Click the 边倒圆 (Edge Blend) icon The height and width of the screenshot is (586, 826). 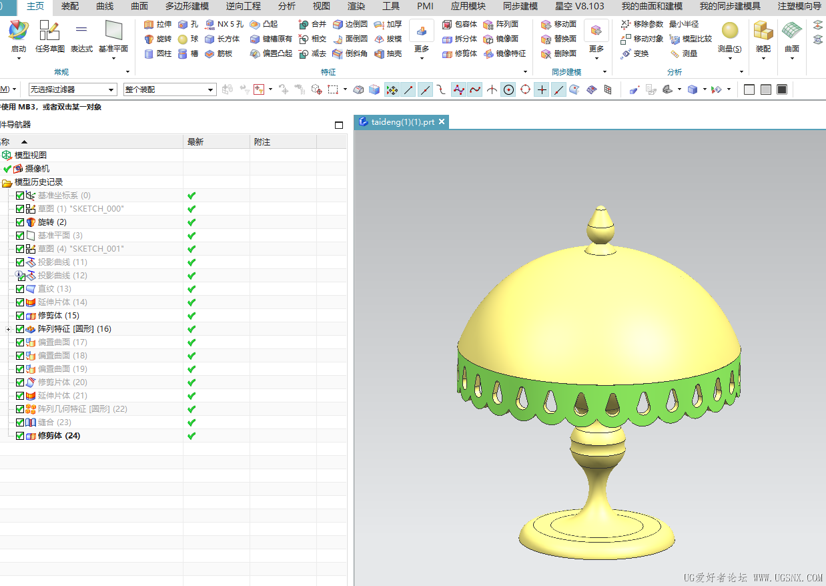tap(338, 24)
